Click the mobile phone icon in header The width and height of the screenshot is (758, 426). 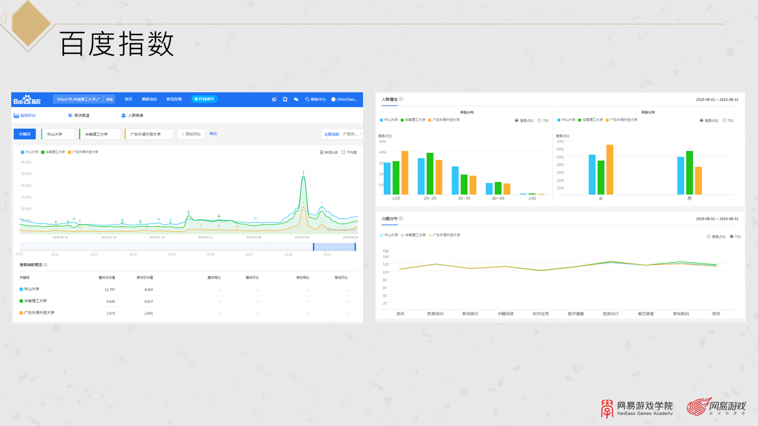coord(285,99)
